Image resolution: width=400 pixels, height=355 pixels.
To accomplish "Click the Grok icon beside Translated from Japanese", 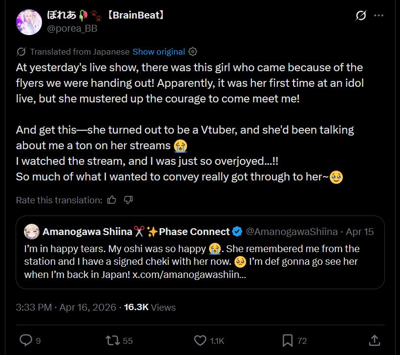I will point(21,52).
